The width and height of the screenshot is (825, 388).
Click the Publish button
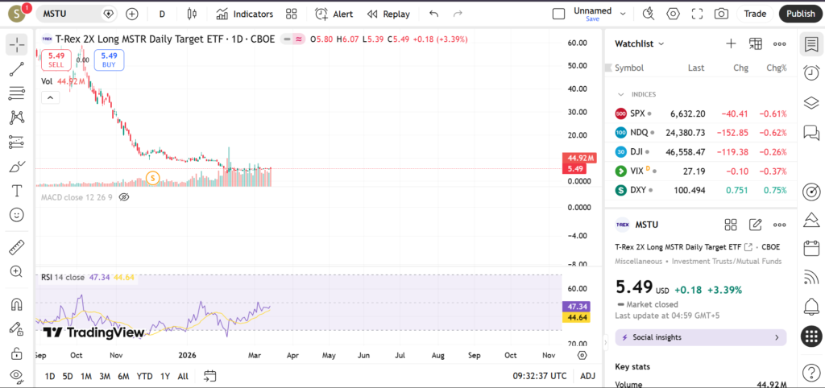click(800, 14)
